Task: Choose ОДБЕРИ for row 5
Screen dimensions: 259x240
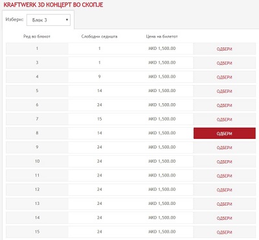Action: point(225,91)
